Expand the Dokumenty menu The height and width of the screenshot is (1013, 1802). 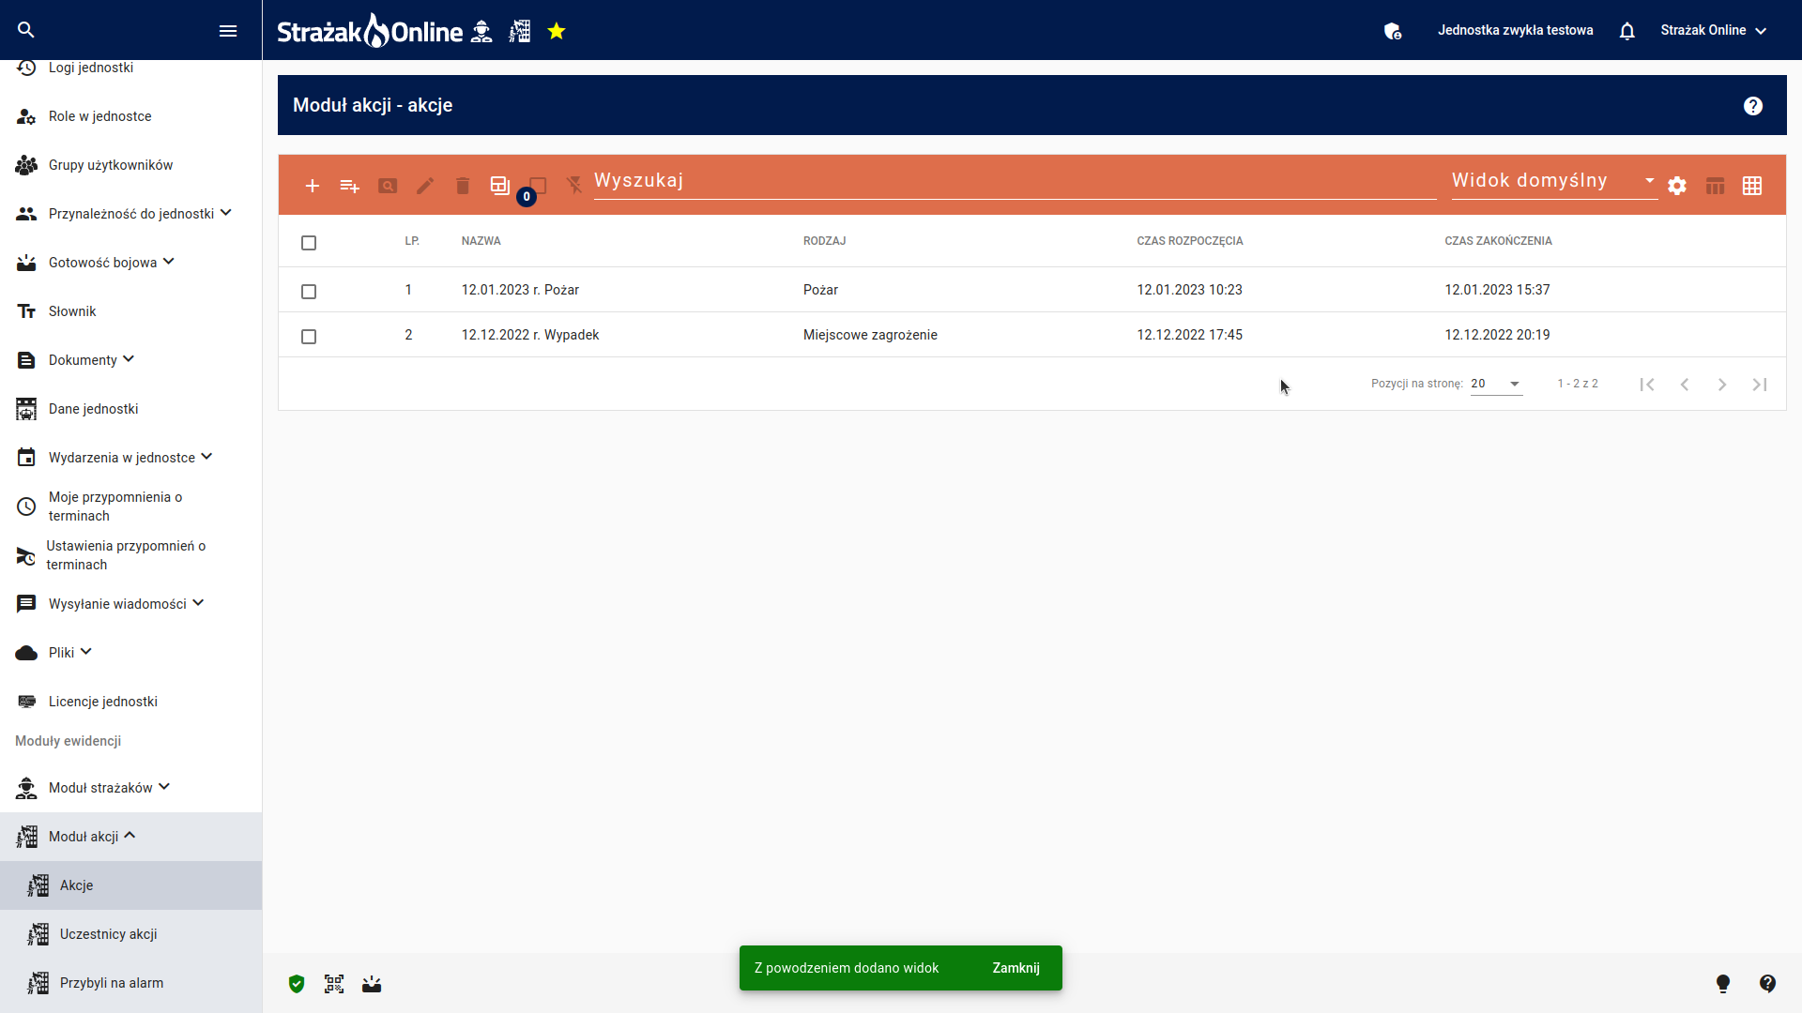click(x=130, y=360)
